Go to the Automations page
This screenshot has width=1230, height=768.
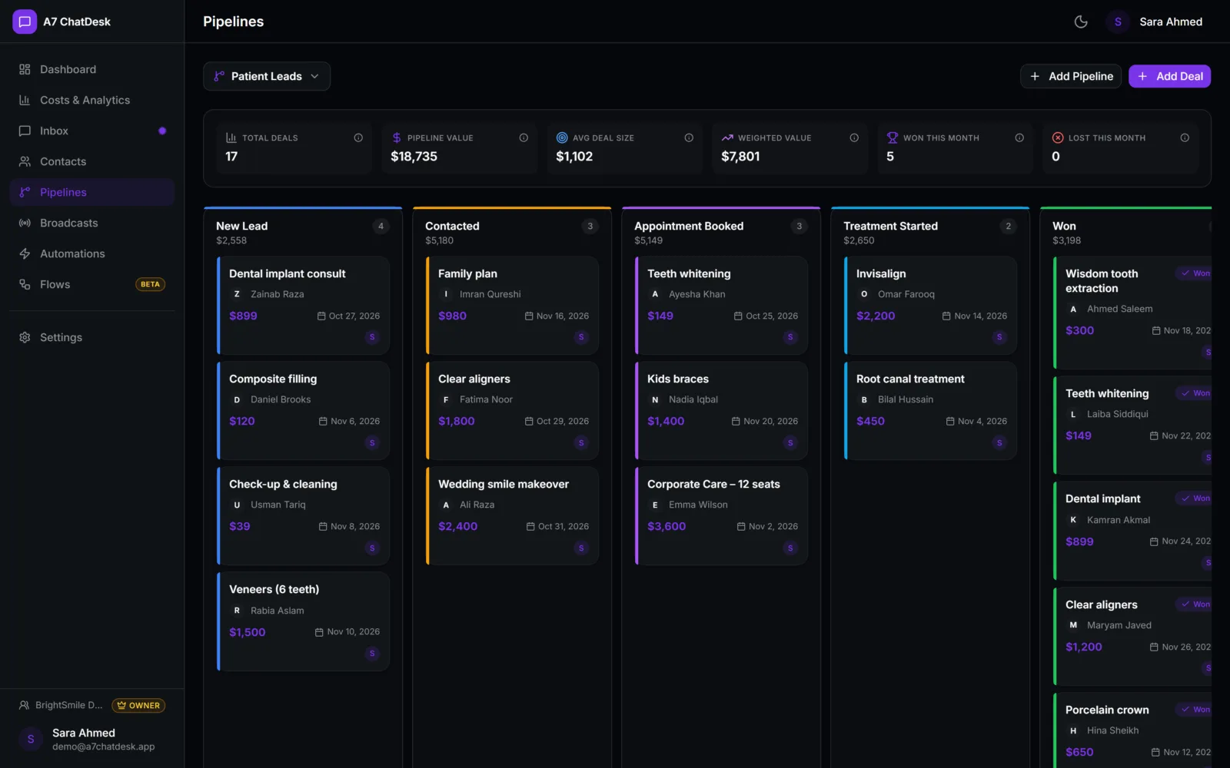(x=92, y=253)
